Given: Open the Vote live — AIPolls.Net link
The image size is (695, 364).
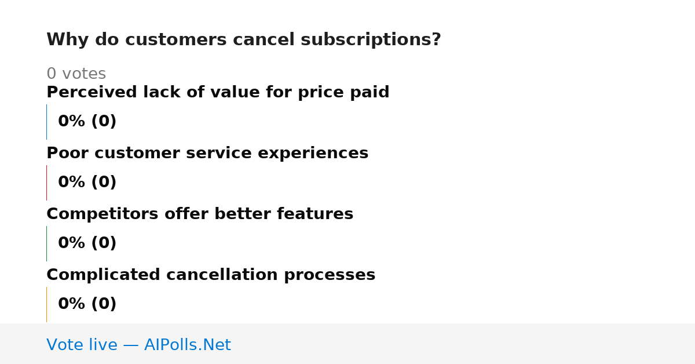Looking at the screenshot, I should [x=138, y=345].
